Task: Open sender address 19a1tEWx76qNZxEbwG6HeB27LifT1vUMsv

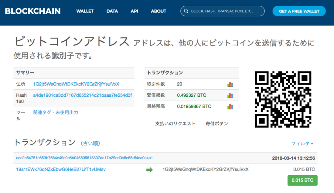Action: 61,169
